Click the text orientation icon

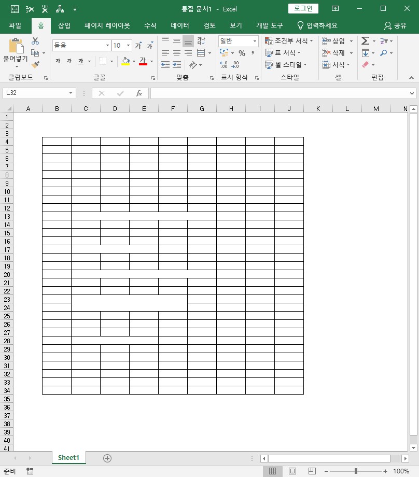tap(192, 64)
